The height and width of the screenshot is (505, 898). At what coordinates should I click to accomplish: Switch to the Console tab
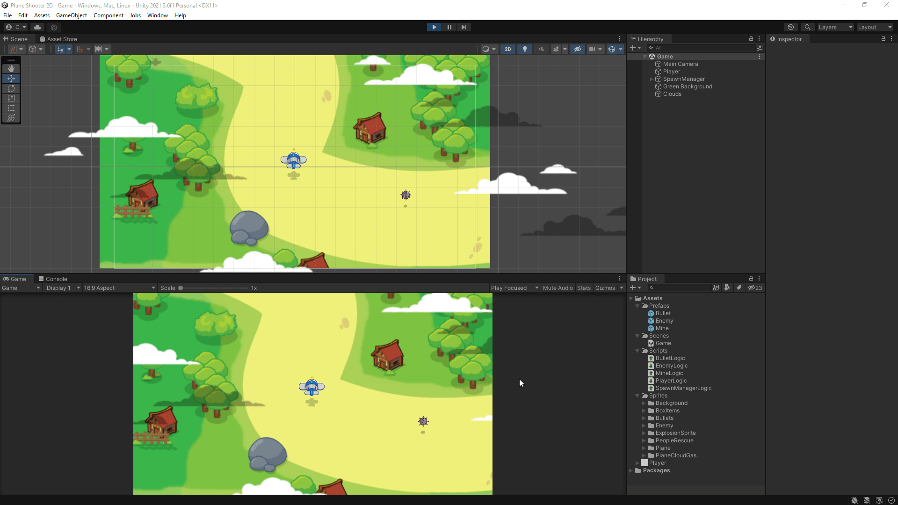(x=56, y=278)
